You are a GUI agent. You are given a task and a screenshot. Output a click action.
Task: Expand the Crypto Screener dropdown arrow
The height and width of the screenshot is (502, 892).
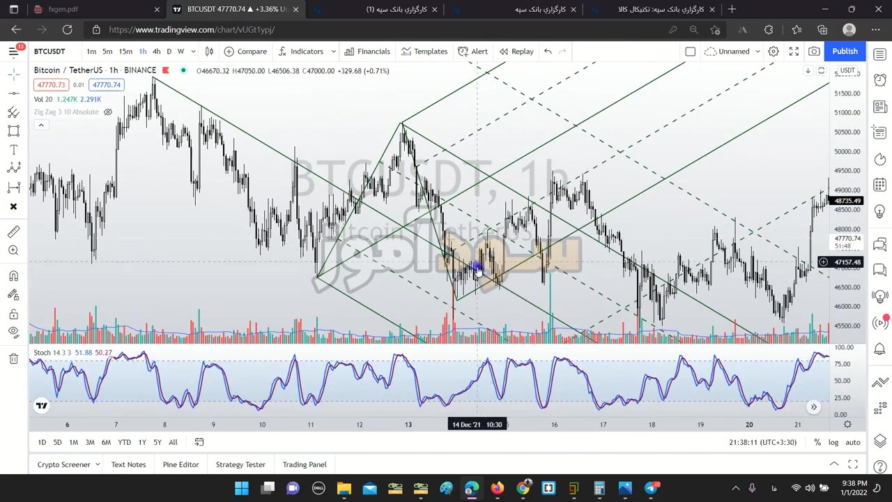point(98,464)
